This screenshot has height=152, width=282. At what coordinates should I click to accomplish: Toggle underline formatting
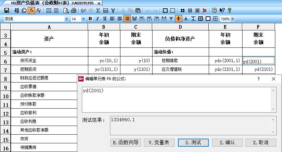pyautogui.click(x=105, y=19)
